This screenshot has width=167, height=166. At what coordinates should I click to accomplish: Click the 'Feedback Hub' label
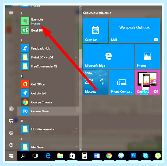(41, 49)
